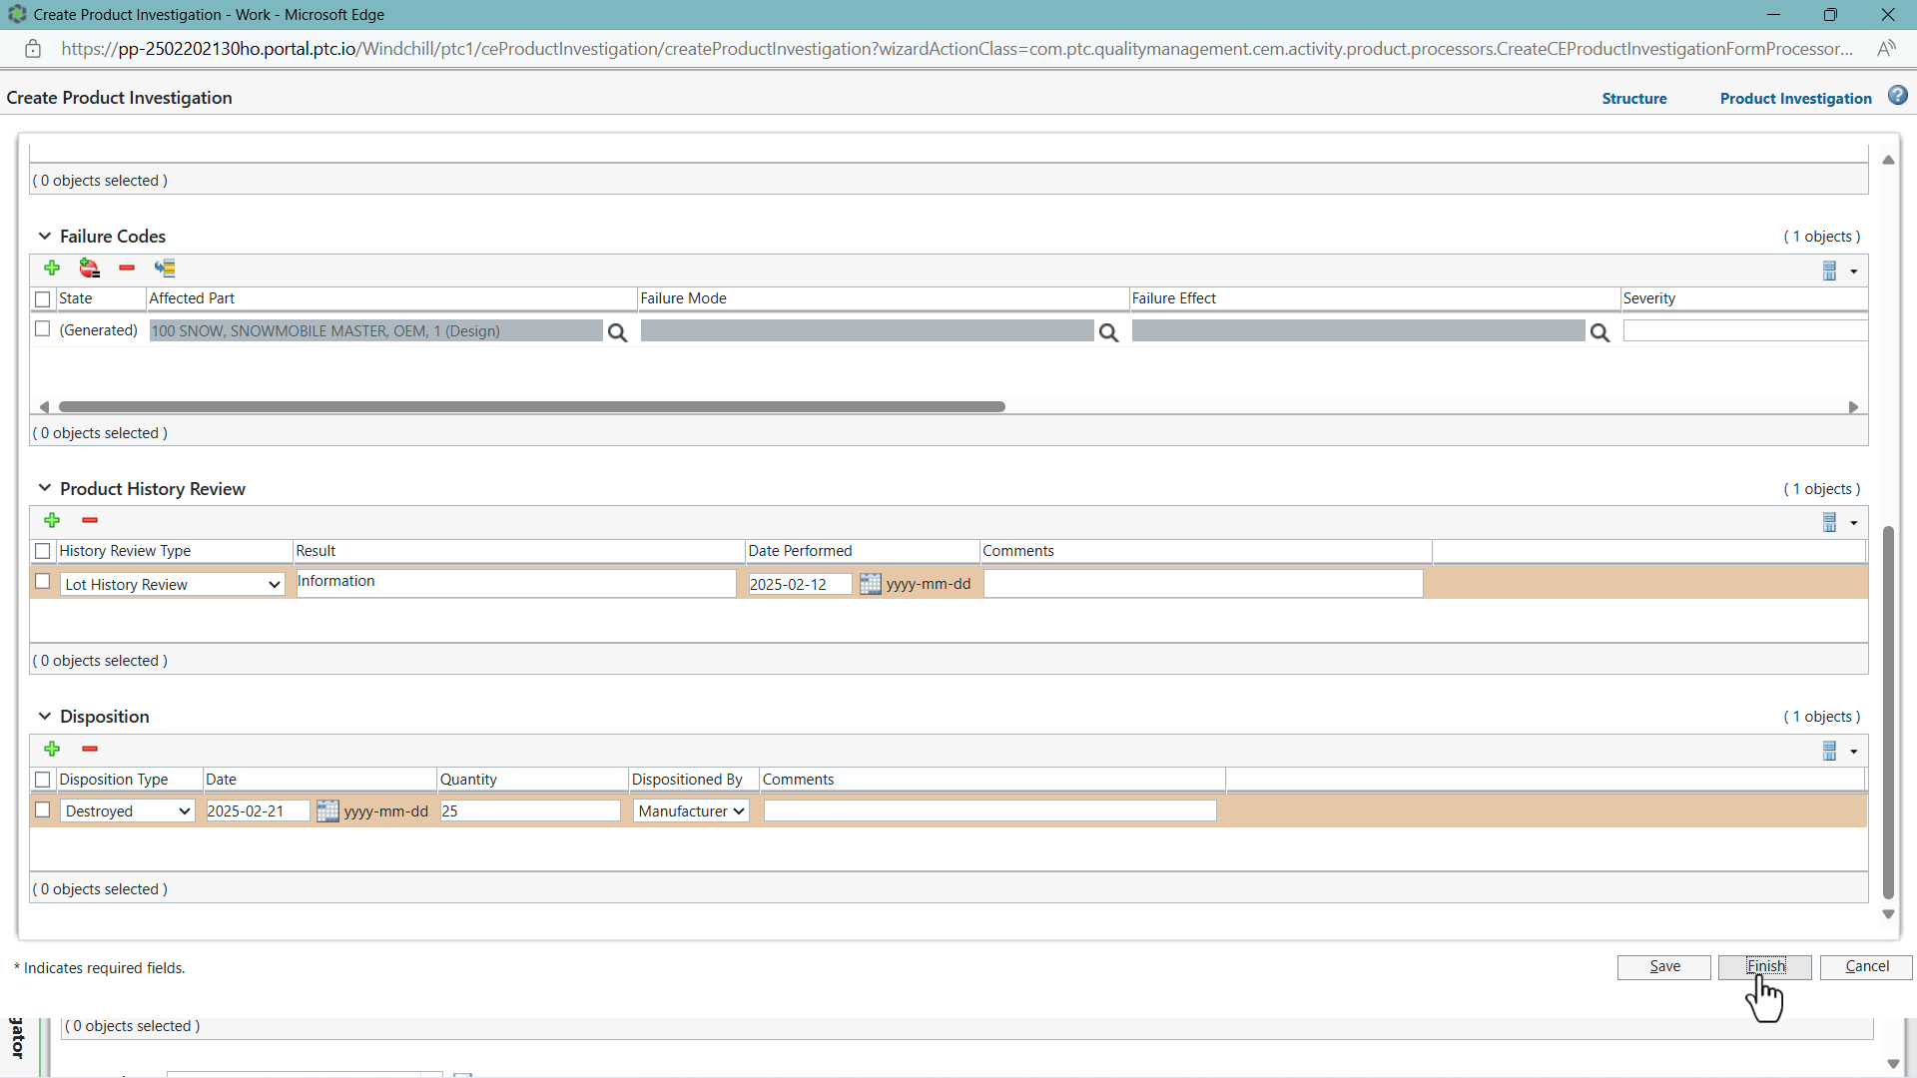
Task: Remove selected failure code with red minus
Action: coord(127,268)
